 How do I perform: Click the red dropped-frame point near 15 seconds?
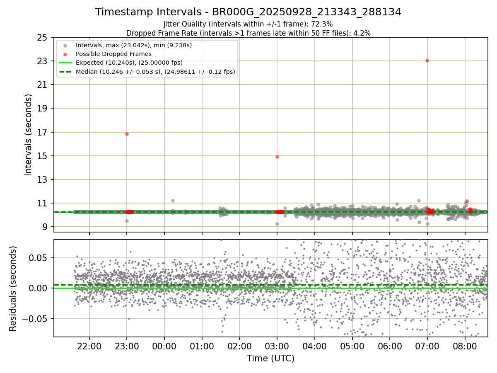(x=277, y=157)
